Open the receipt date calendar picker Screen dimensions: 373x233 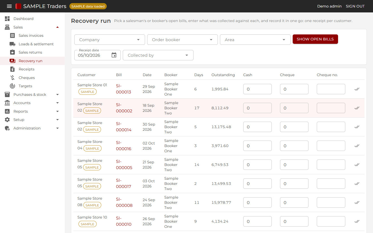click(x=114, y=55)
